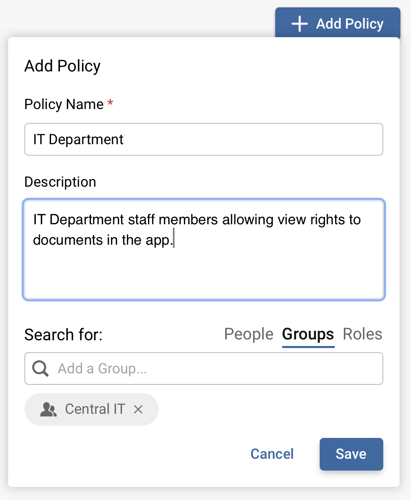Click the plus icon on Add Policy
The width and height of the screenshot is (411, 500).
299,23
